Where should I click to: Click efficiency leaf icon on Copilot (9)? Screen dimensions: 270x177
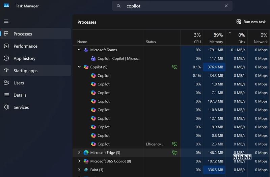tap(174, 67)
